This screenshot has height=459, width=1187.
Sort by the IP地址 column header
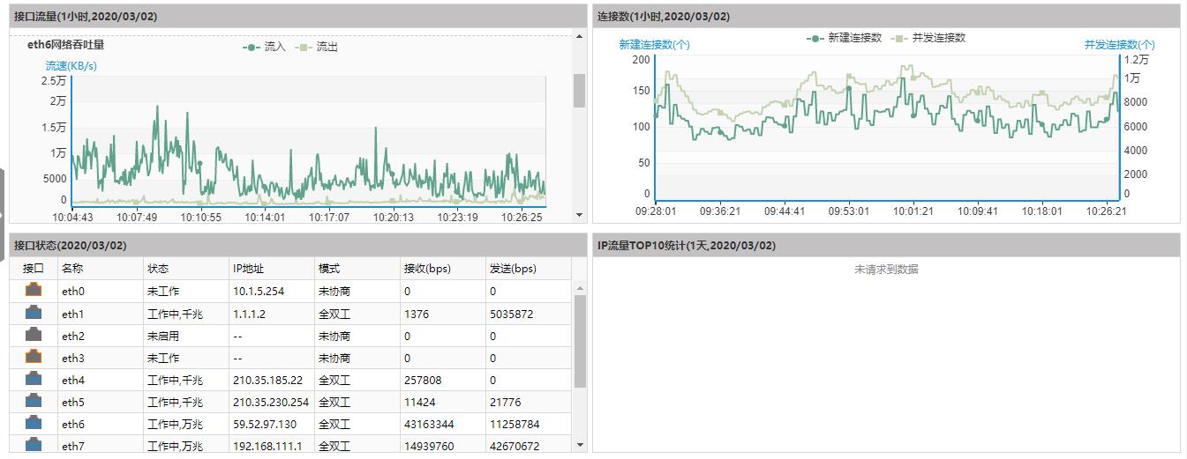(x=271, y=269)
